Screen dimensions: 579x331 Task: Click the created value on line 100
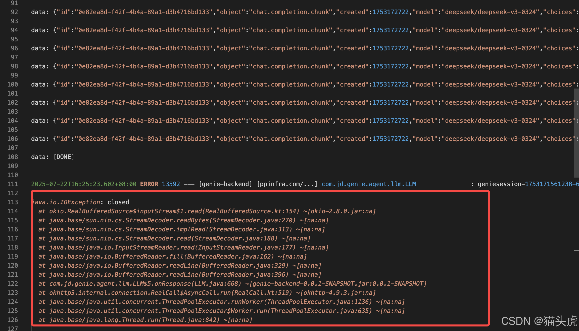pos(390,85)
